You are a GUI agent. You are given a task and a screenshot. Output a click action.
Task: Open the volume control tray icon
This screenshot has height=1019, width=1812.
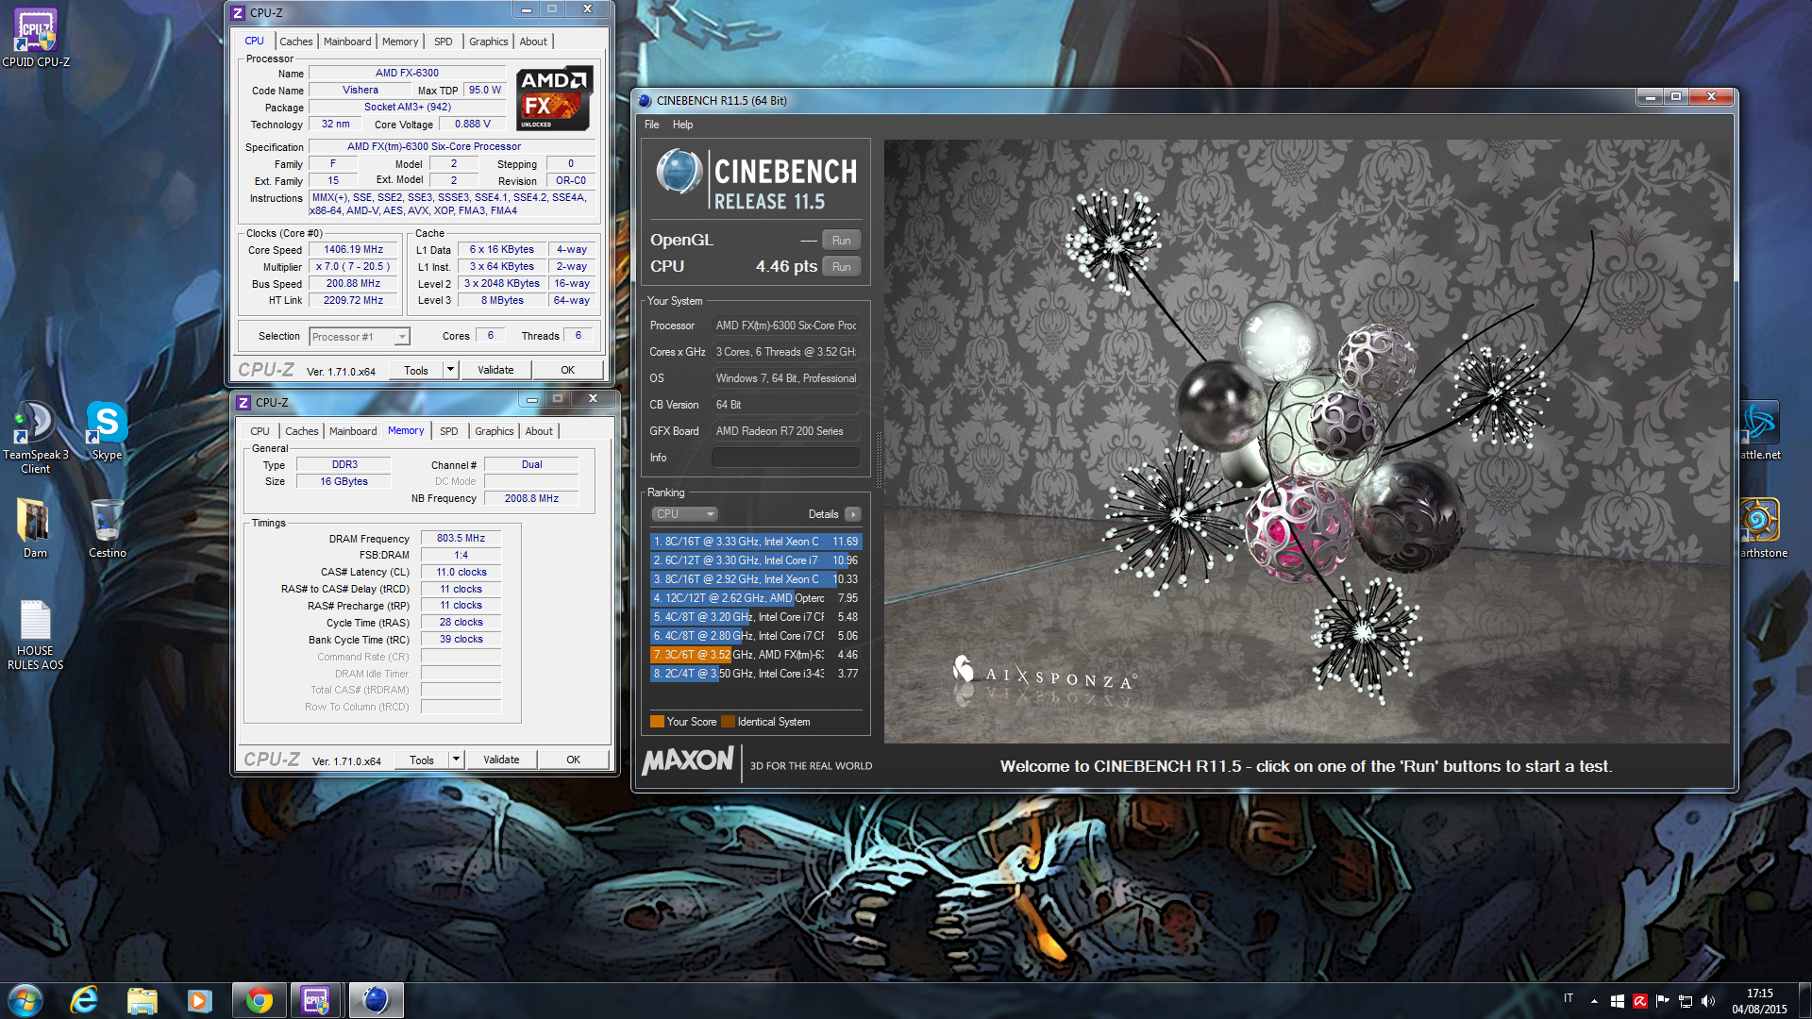(x=1707, y=1001)
